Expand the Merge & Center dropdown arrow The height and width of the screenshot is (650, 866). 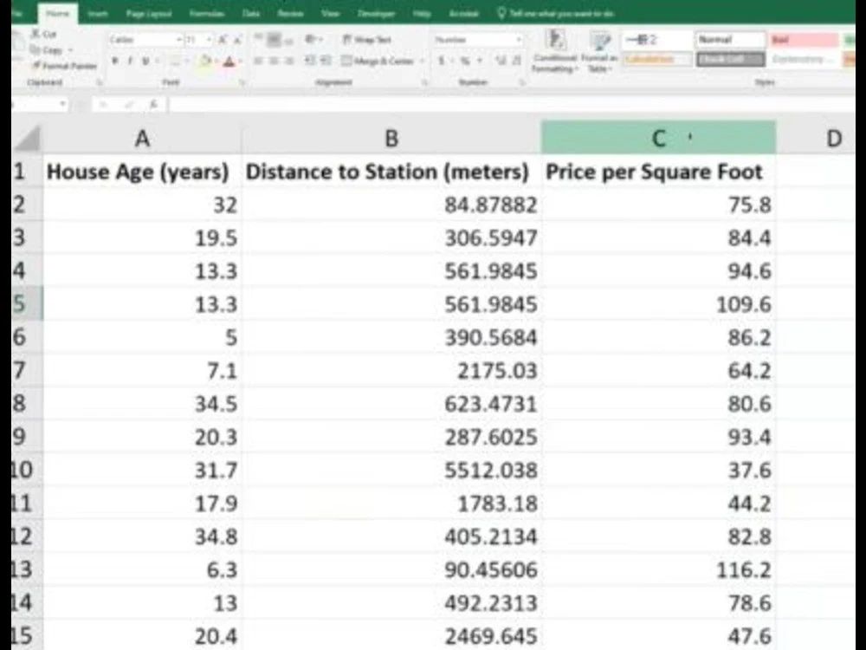[x=423, y=61]
